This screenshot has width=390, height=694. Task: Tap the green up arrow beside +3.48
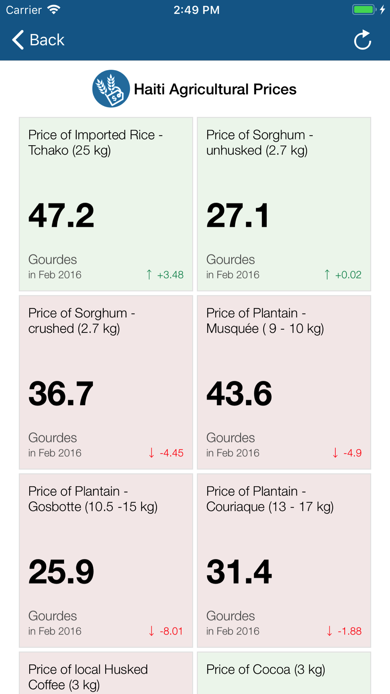point(149,274)
